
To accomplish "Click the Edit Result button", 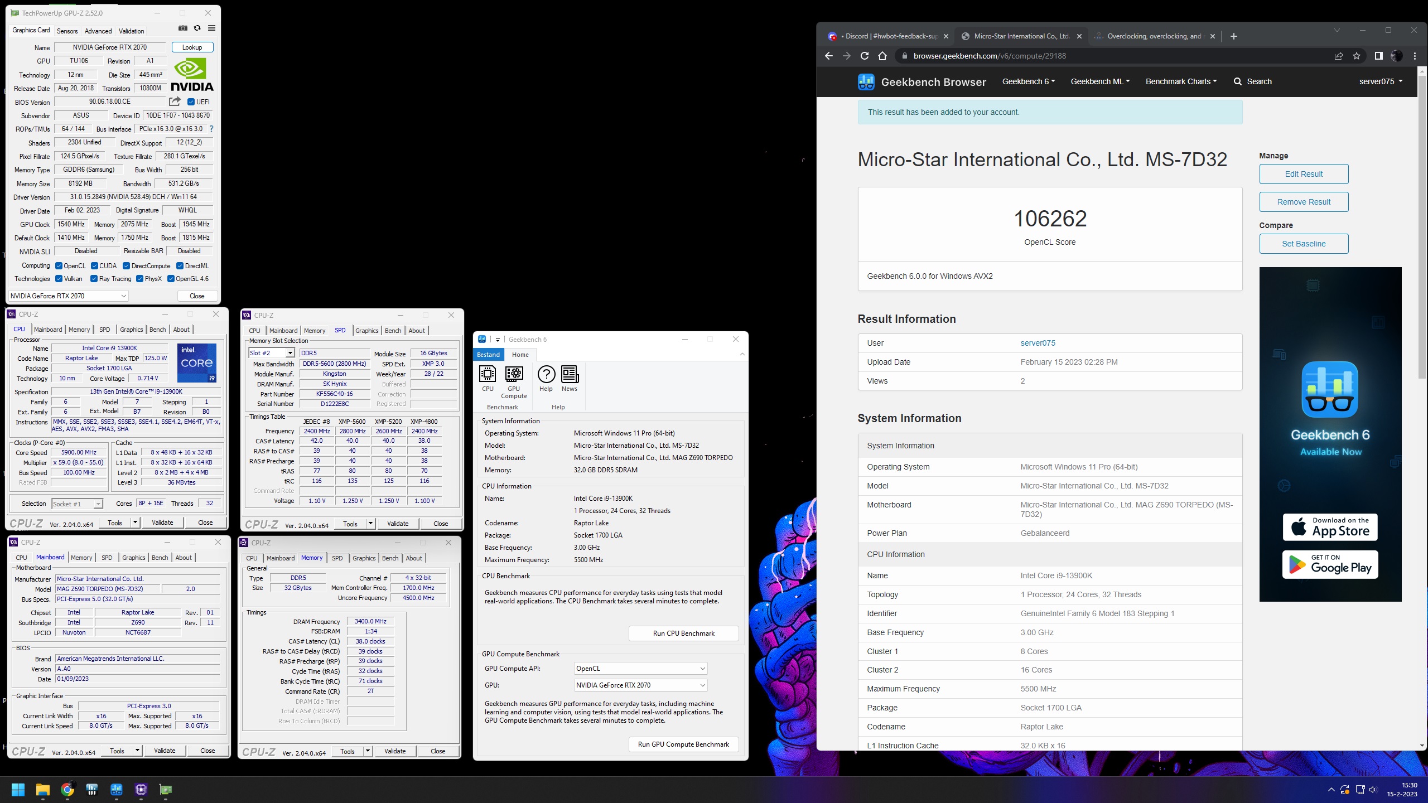I will [x=1304, y=174].
